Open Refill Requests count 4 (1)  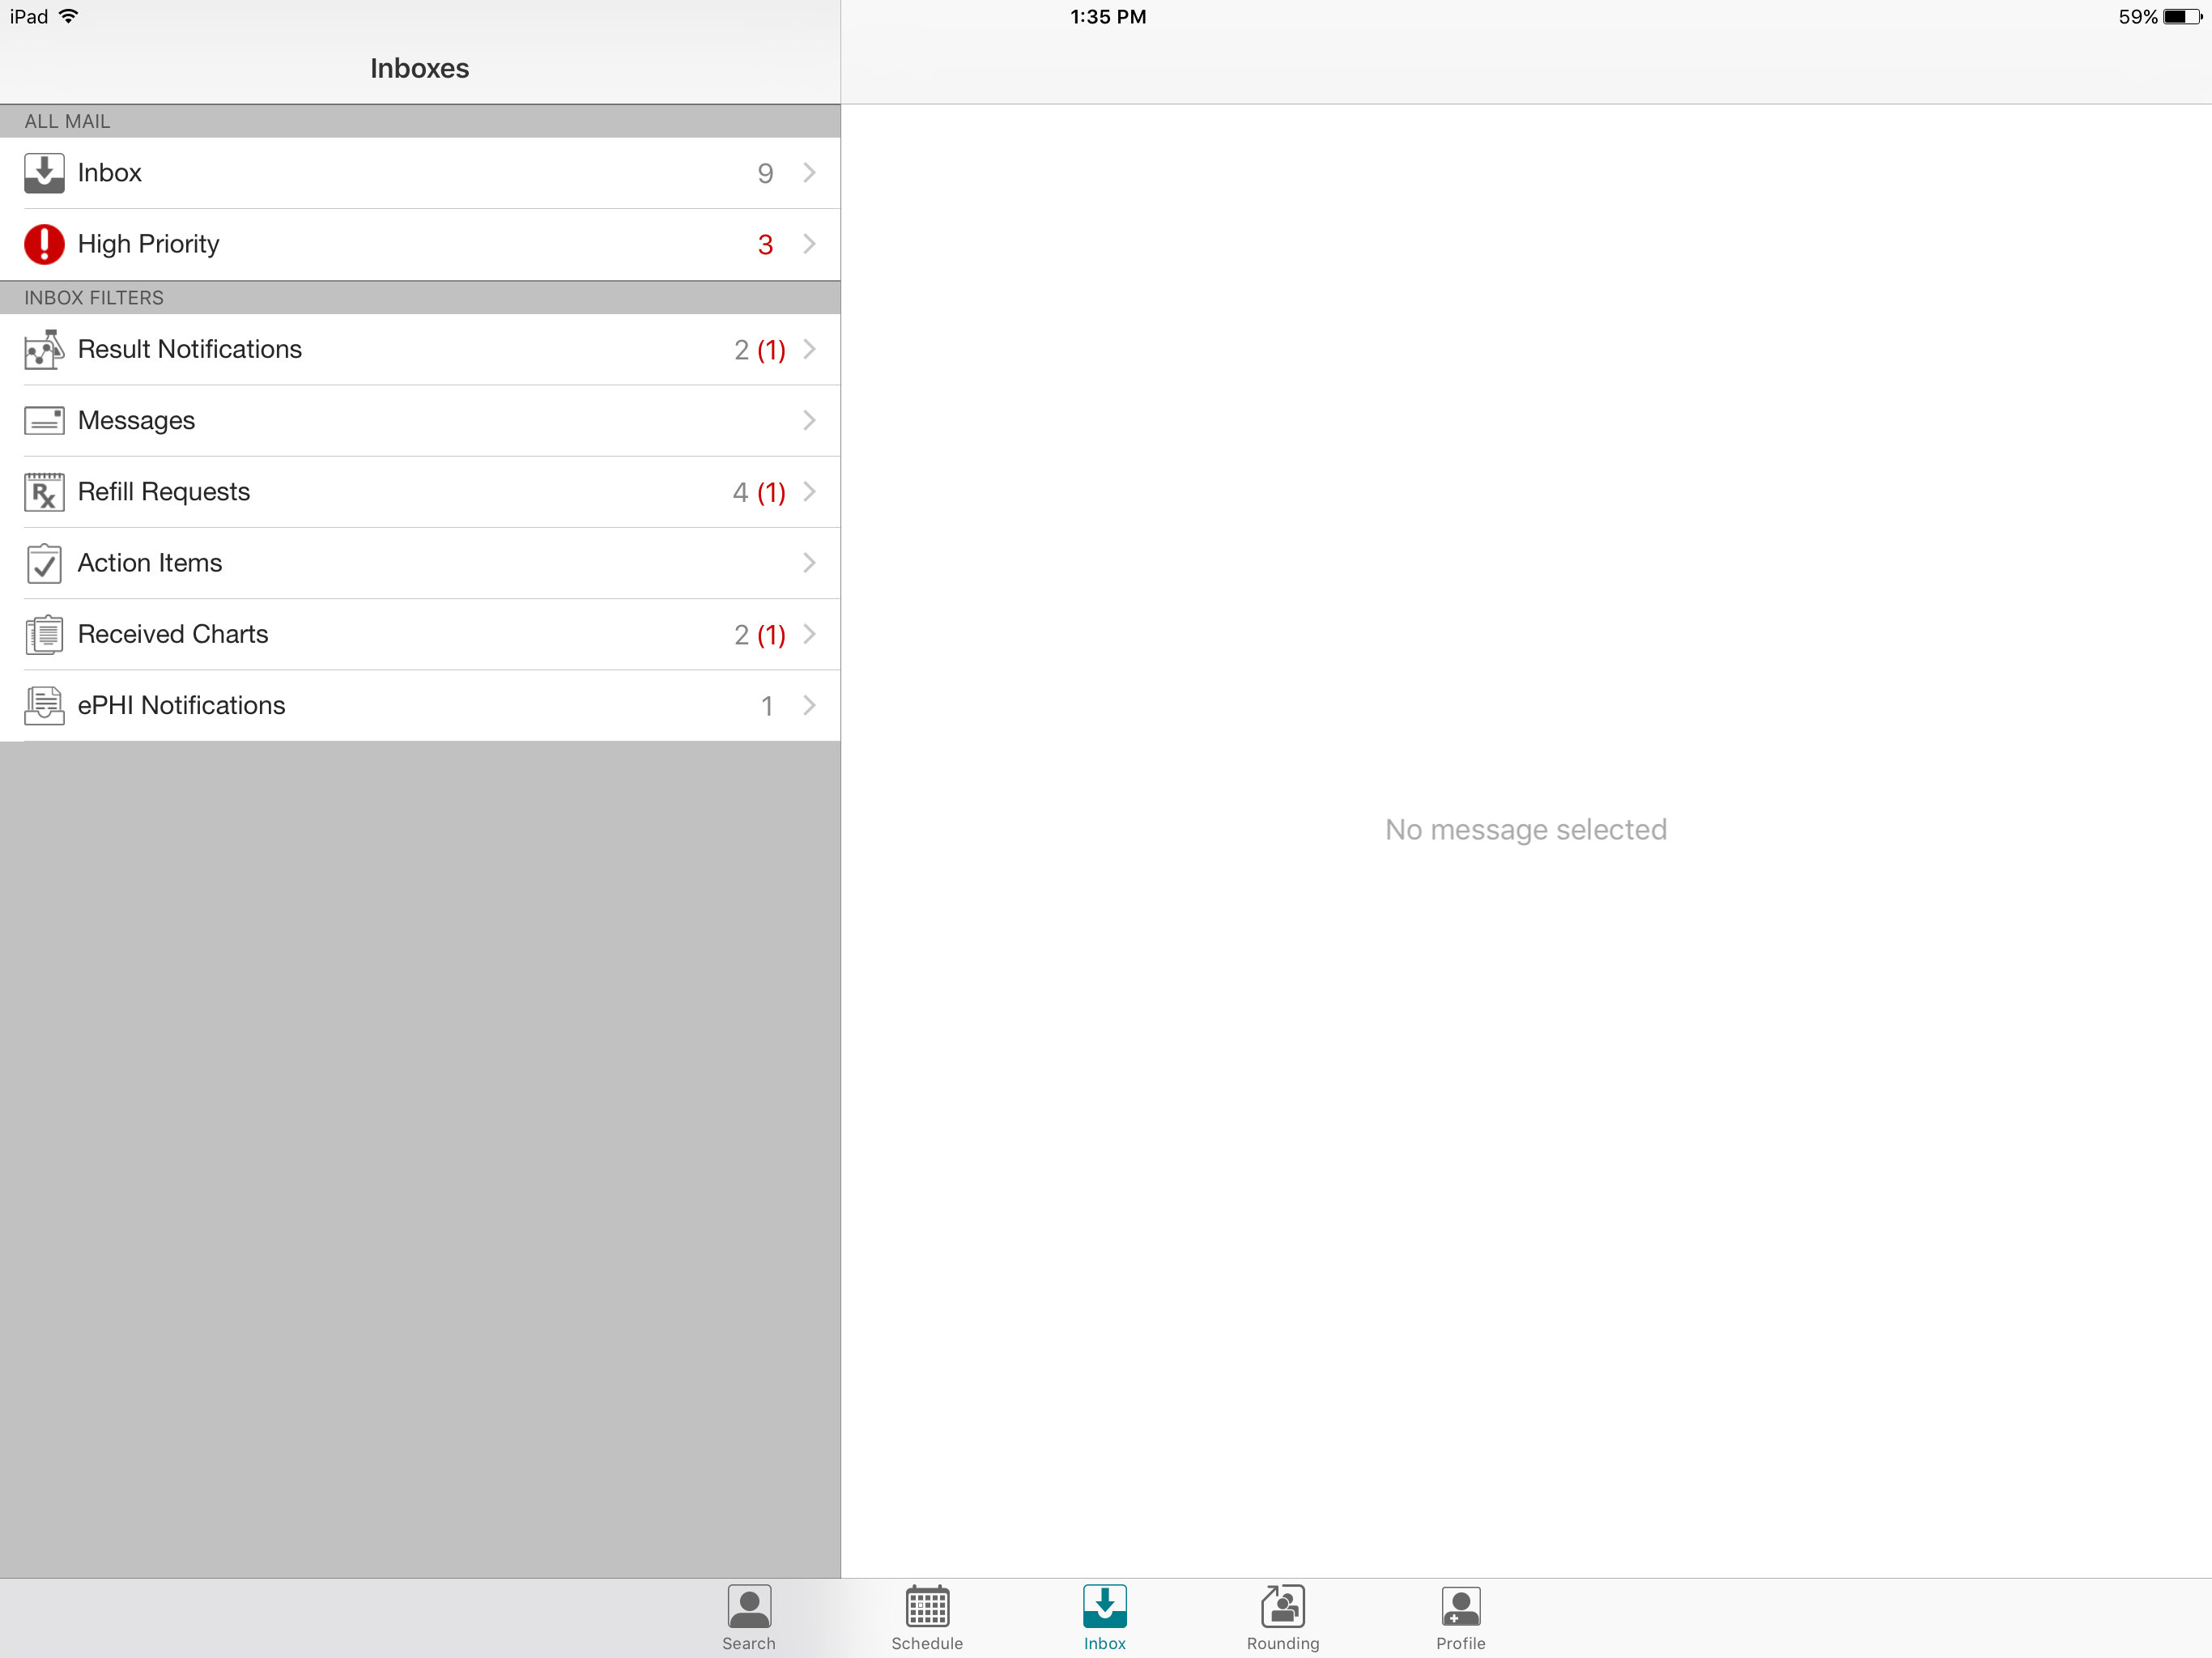click(x=759, y=492)
